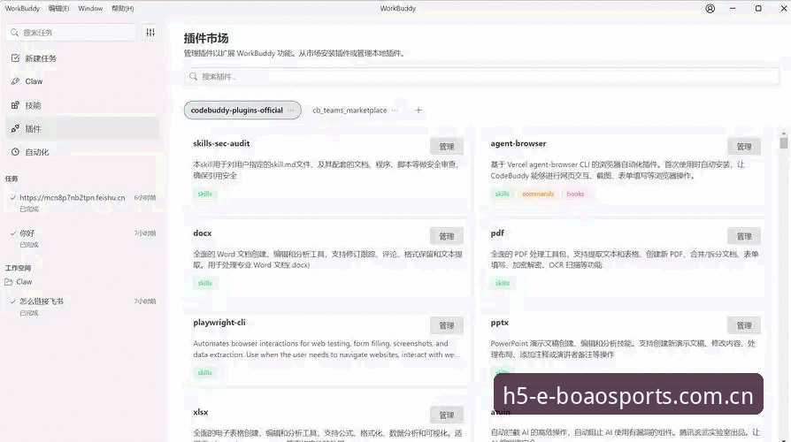
Task: Click the commands tag on agent-browser
Action: pyautogui.click(x=538, y=194)
